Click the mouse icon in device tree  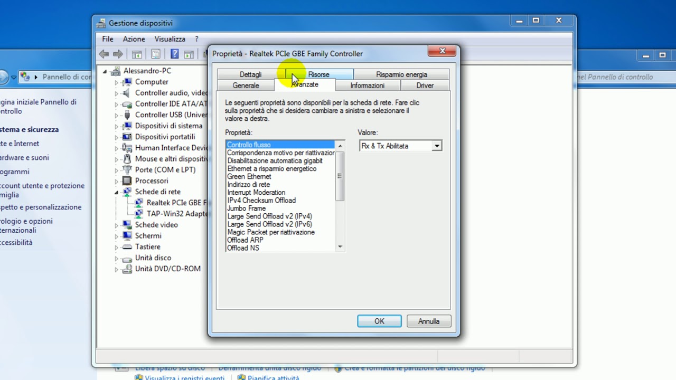127,159
